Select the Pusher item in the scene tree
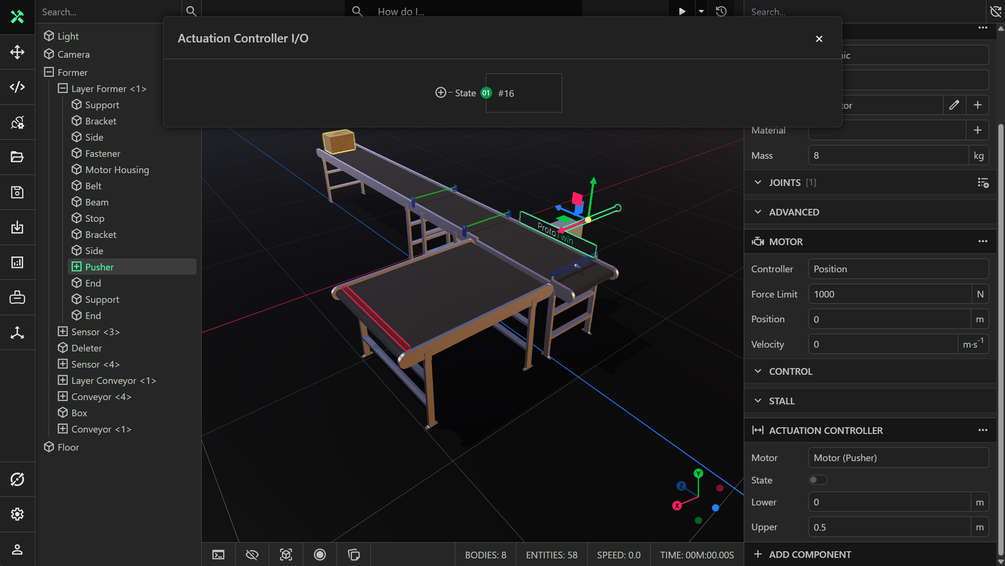 pyautogui.click(x=99, y=267)
